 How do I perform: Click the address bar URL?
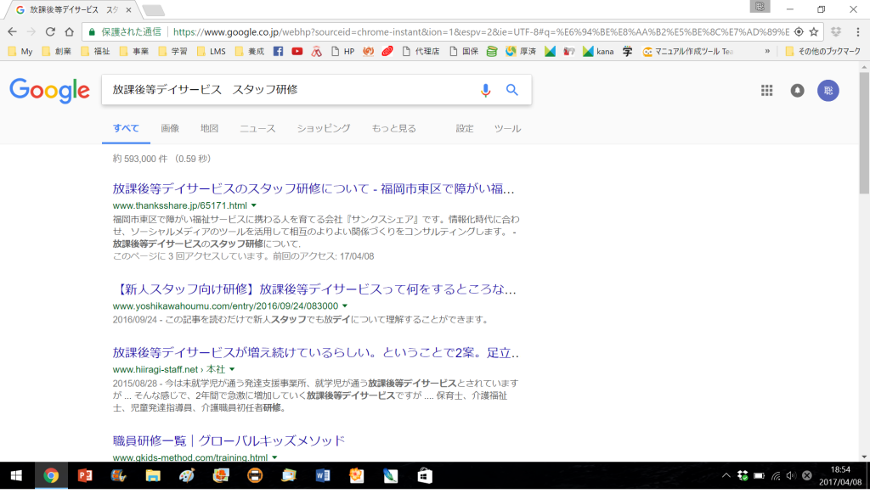pos(481,32)
